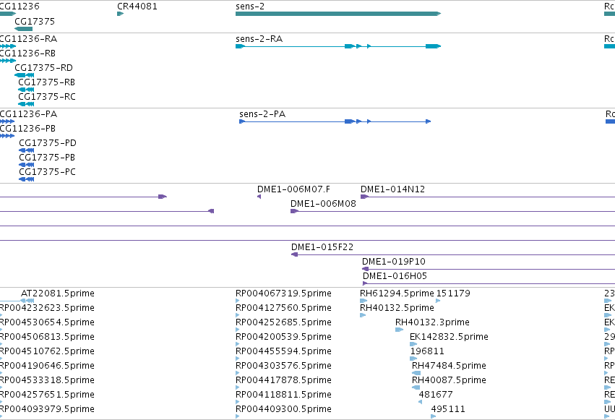
Task: Click EST RP004200539.5prime
Action: 283,337
